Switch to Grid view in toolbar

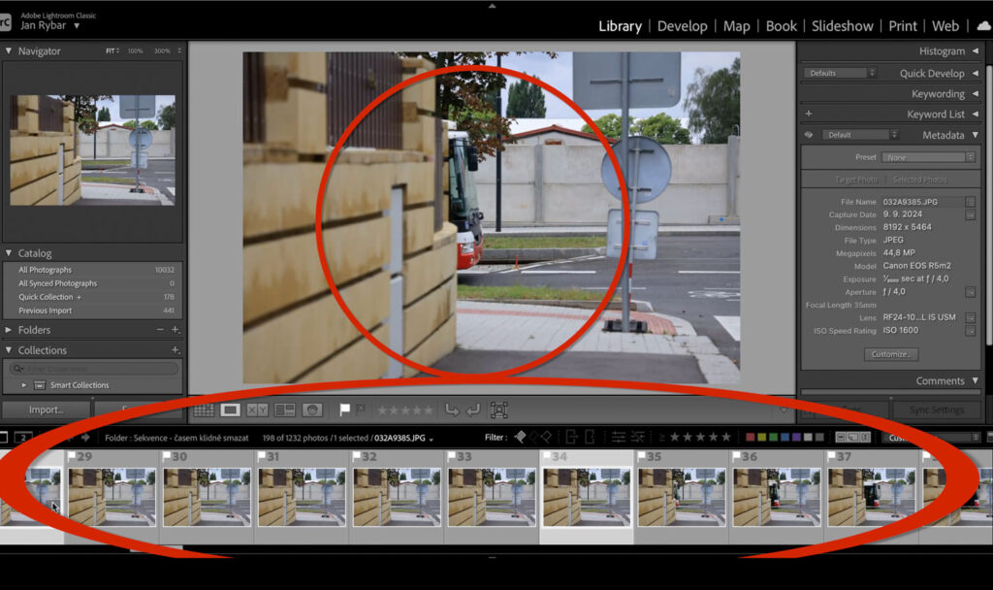point(204,410)
